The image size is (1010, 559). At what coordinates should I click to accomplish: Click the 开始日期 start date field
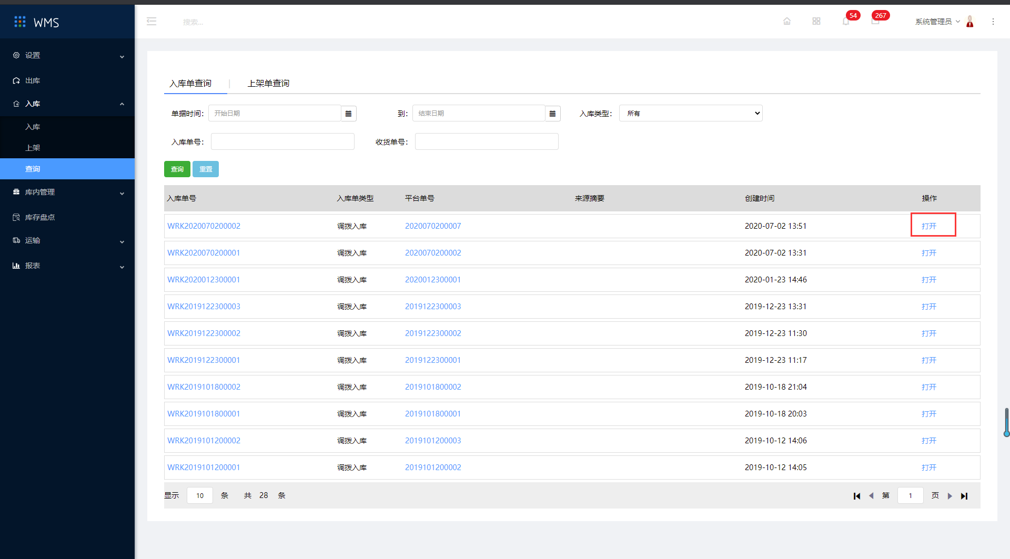tap(275, 114)
